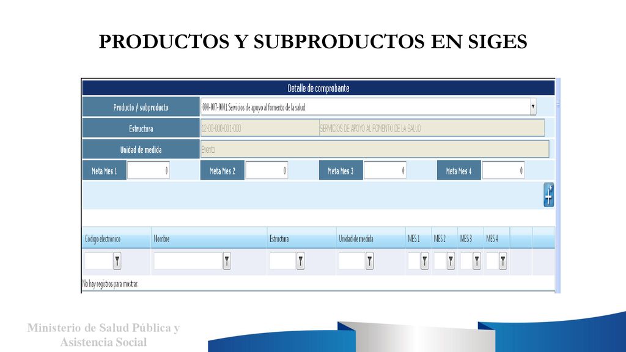Focus the Meta Mes 3 input
Image resolution: width=626 pixels, height=352 pixels.
click(x=385, y=170)
